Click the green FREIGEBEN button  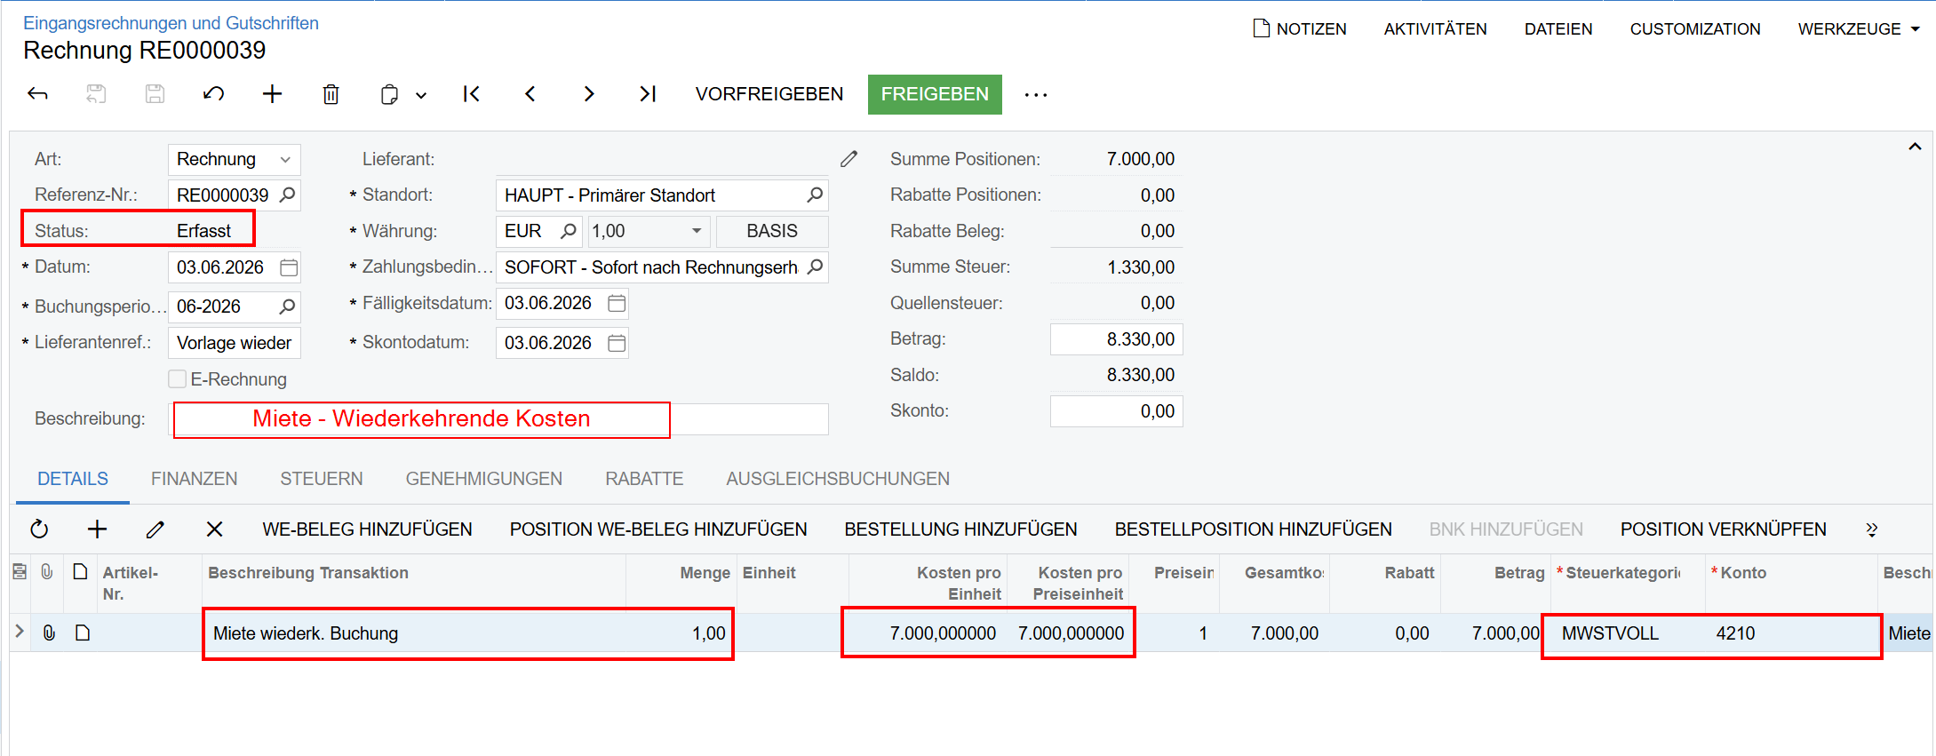(x=935, y=94)
